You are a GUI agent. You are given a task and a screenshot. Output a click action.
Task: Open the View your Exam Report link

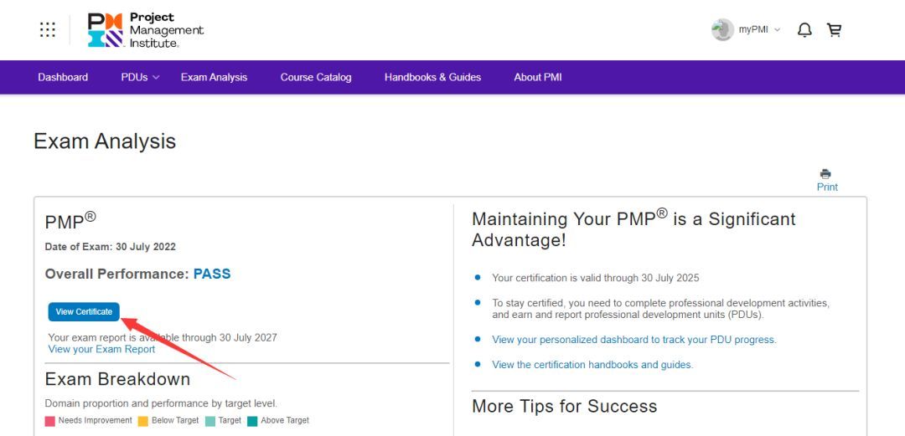101,349
